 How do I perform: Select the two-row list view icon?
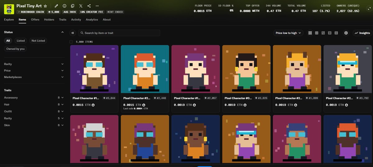point(330,33)
